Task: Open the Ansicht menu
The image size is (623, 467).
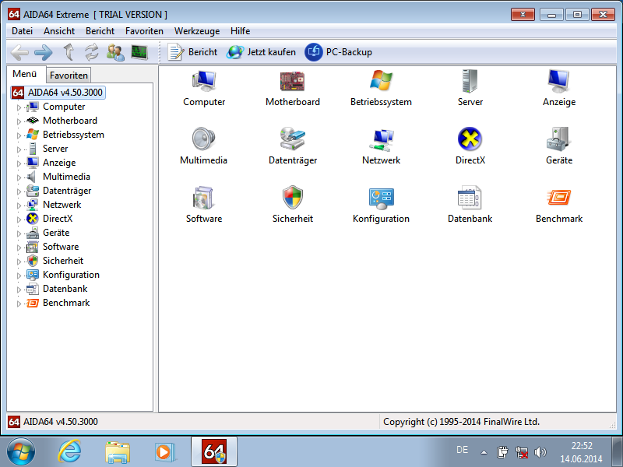Action: (x=59, y=31)
